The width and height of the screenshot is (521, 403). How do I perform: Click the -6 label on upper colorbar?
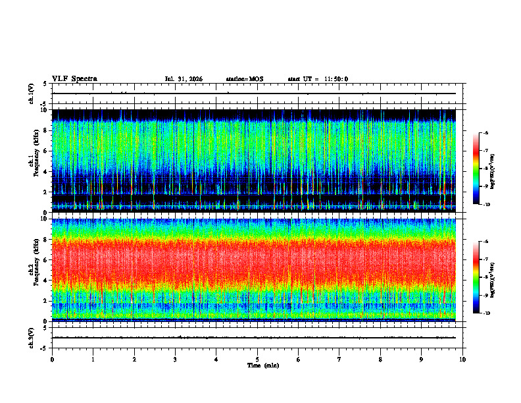(485, 133)
